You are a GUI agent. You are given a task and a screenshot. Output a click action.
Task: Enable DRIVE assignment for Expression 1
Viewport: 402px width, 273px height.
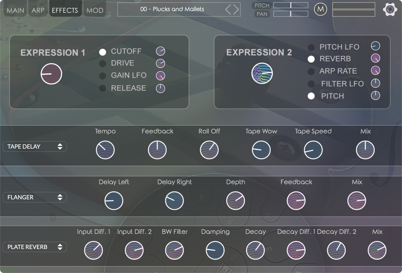(102, 63)
